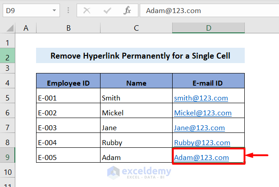
Task: Select row 4 header
Action: [x=7, y=81]
